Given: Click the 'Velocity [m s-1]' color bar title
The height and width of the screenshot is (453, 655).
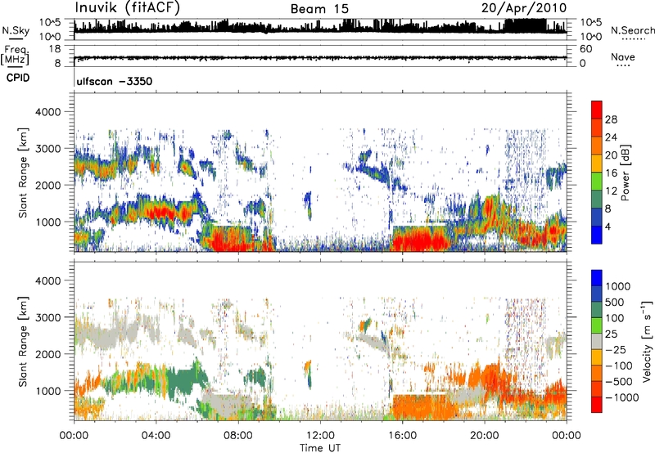Looking at the screenshot, I should (647, 341).
